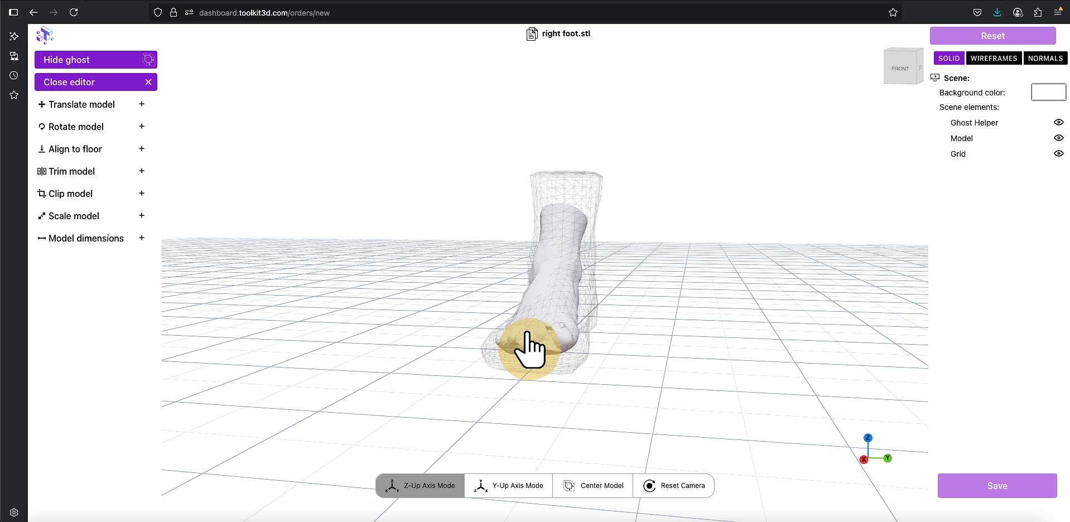1070x522 pixels.
Task: Open the browser downloads icon
Action: 997,12
